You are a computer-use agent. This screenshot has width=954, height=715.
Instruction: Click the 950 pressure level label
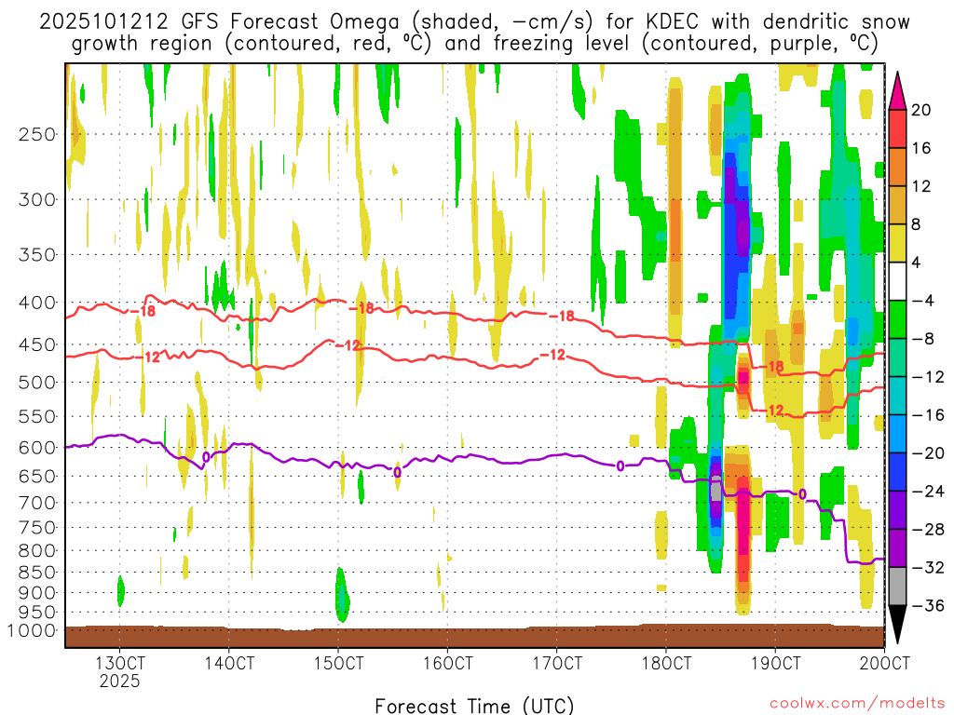pos(37,613)
